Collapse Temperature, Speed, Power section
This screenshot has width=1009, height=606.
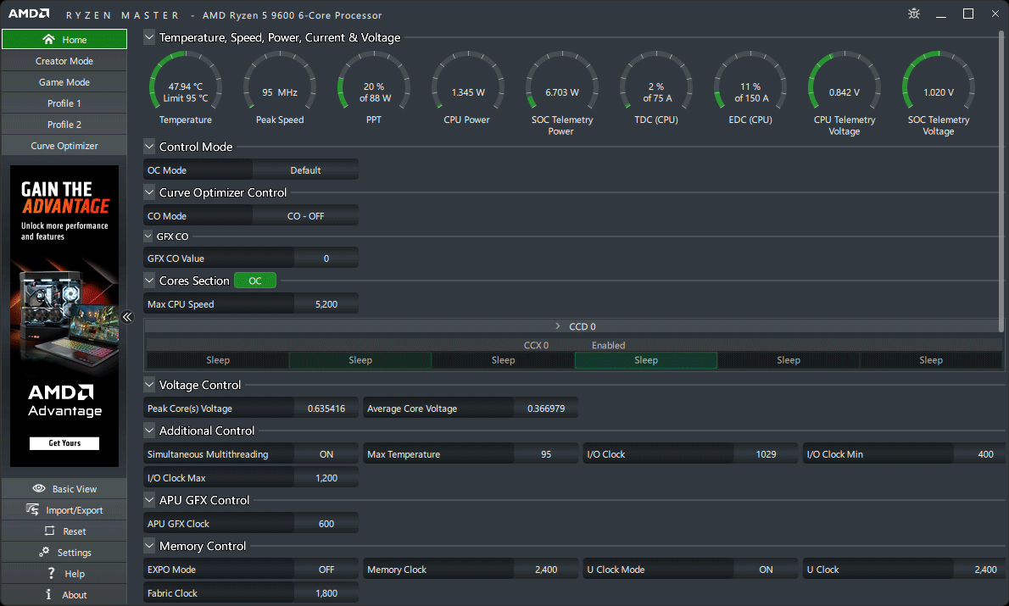pyautogui.click(x=149, y=37)
